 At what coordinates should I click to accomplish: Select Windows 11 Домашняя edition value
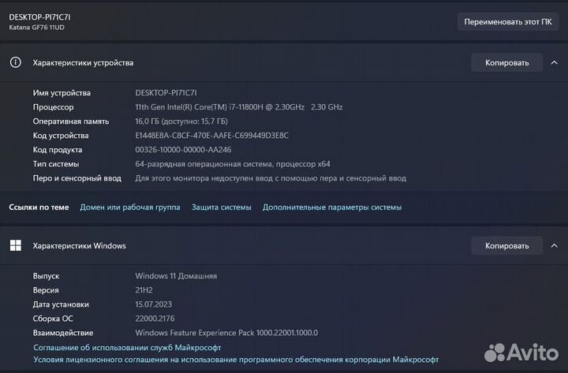coord(176,275)
